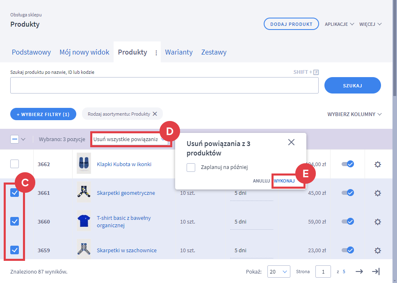The width and height of the screenshot is (397, 283).
Task: Focus the product search input field
Action: 164,85
